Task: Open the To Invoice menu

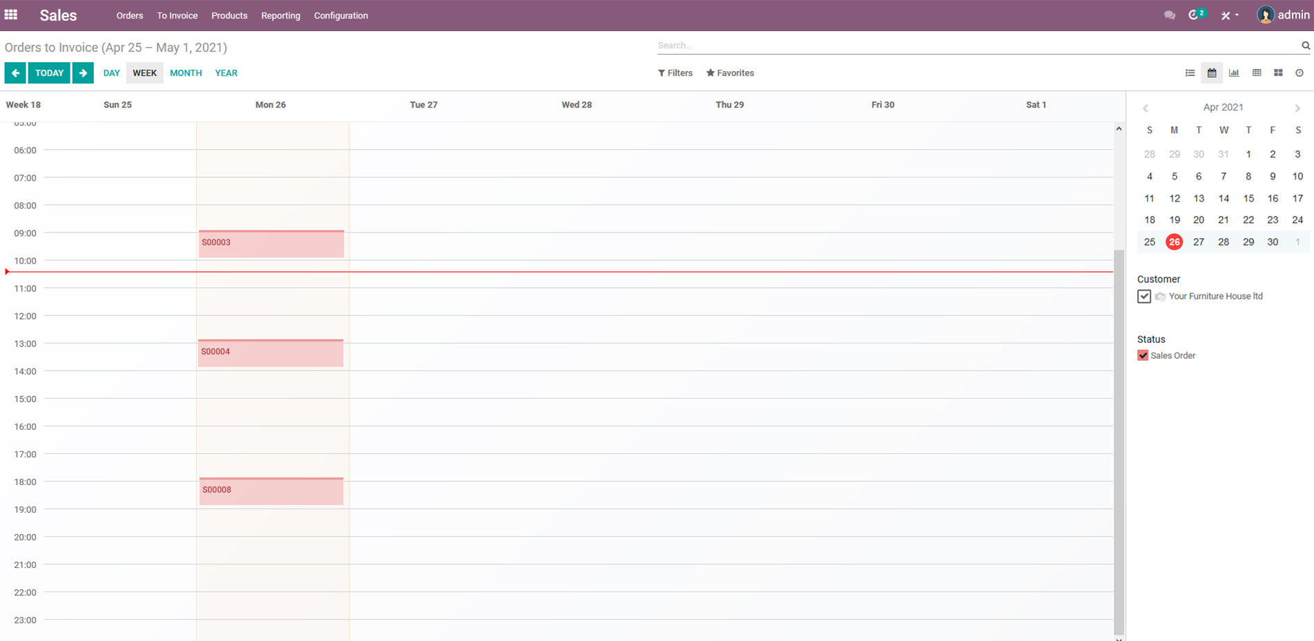Action: tap(177, 16)
